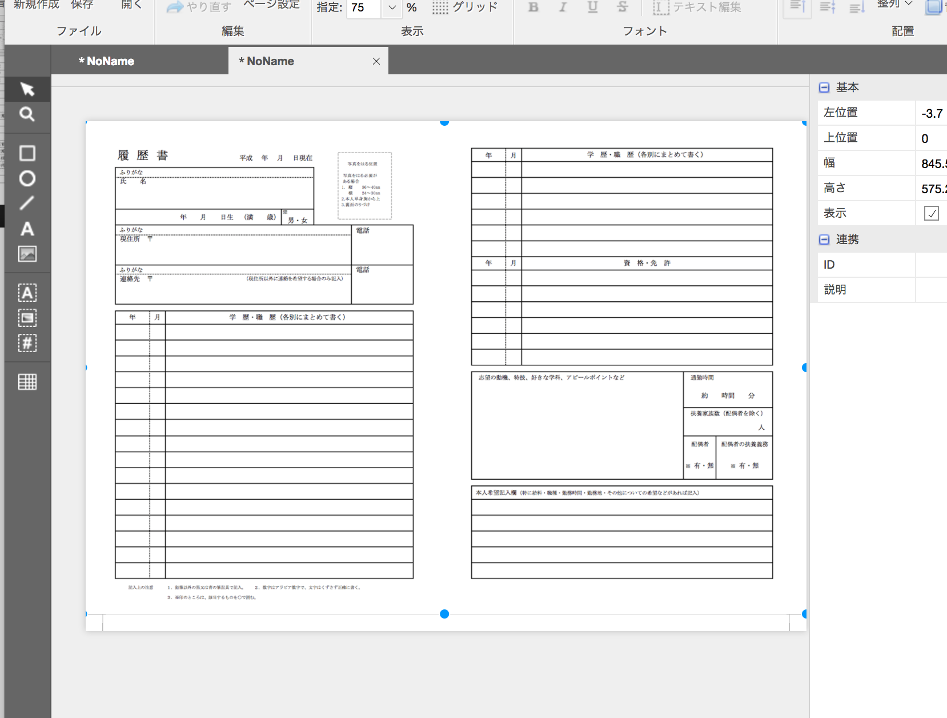Collapse the 基本 properties section

824,87
